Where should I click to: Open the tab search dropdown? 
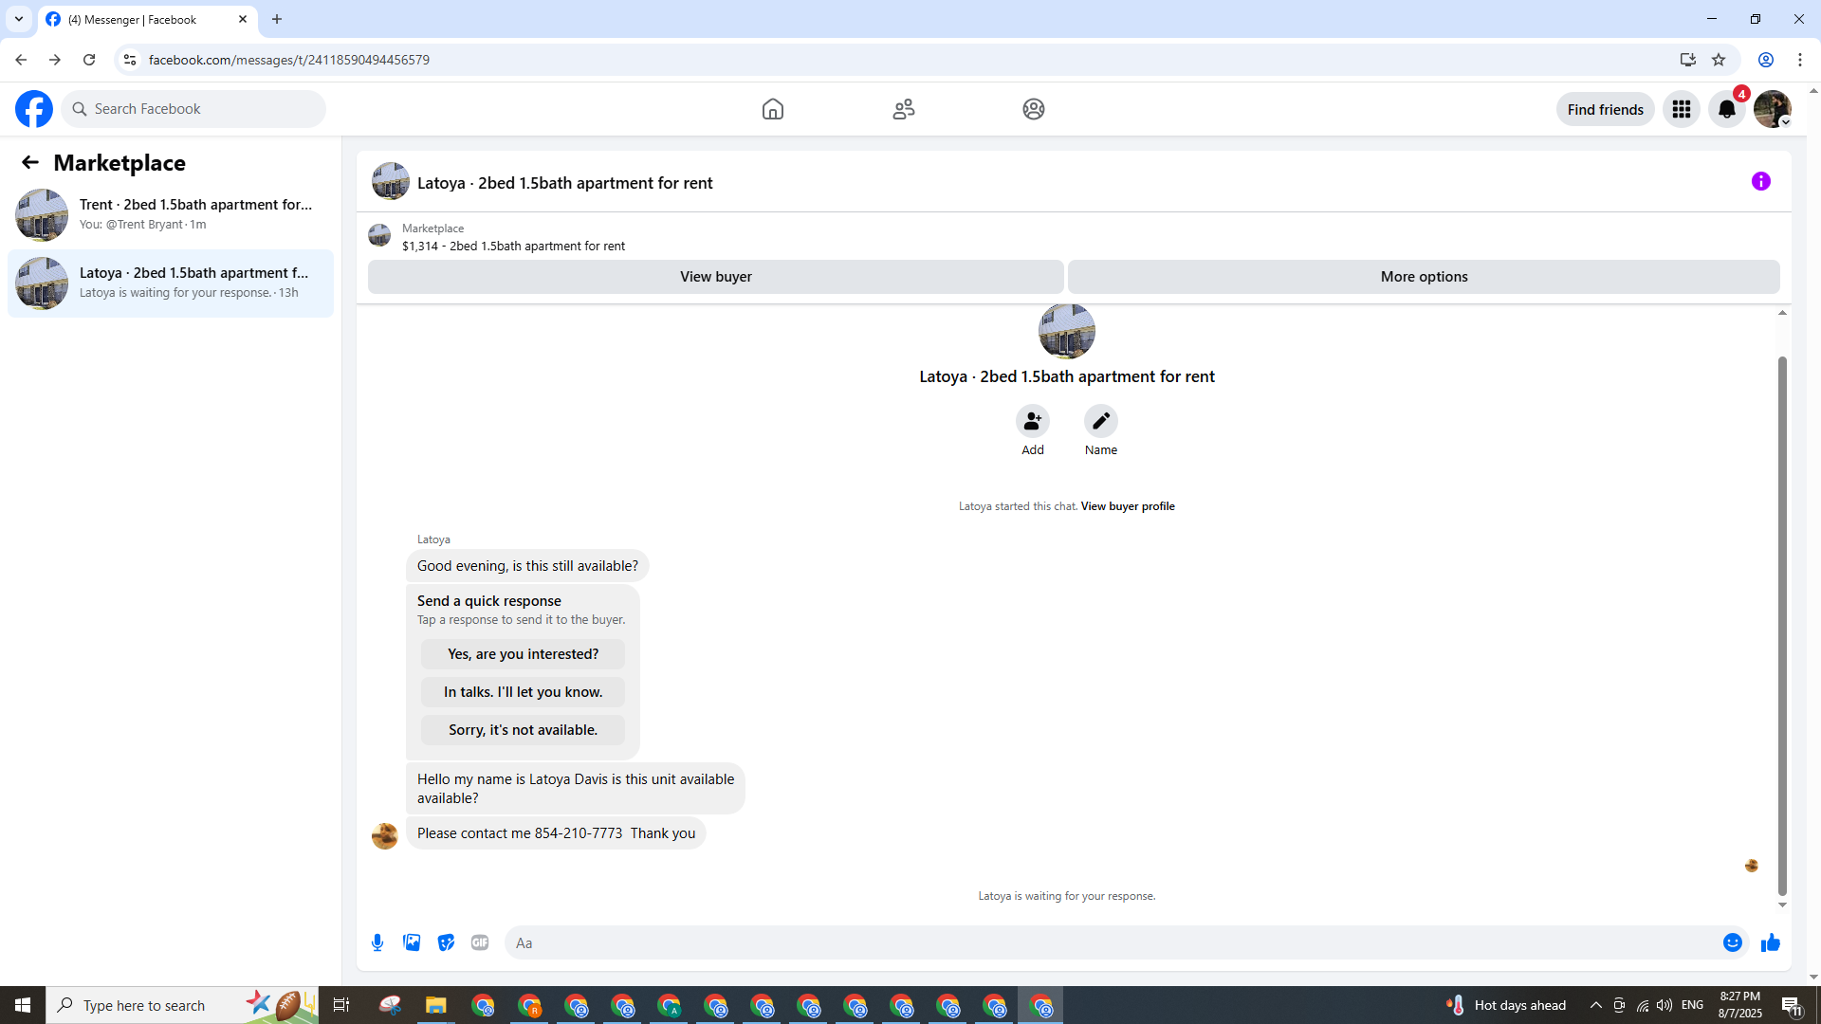coord(18,19)
